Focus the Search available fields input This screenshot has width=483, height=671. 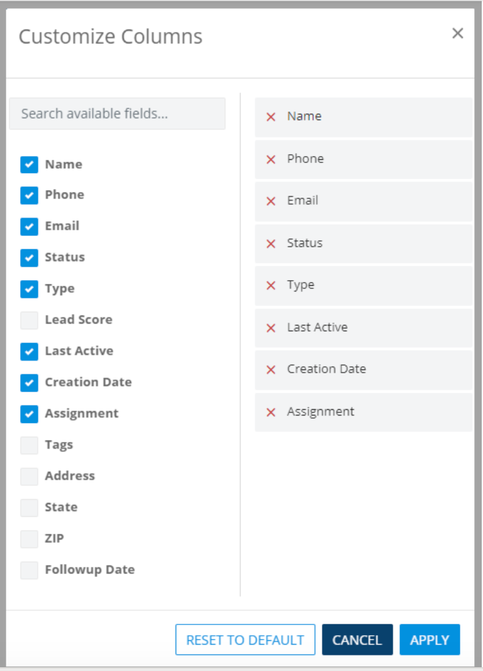coord(117,113)
